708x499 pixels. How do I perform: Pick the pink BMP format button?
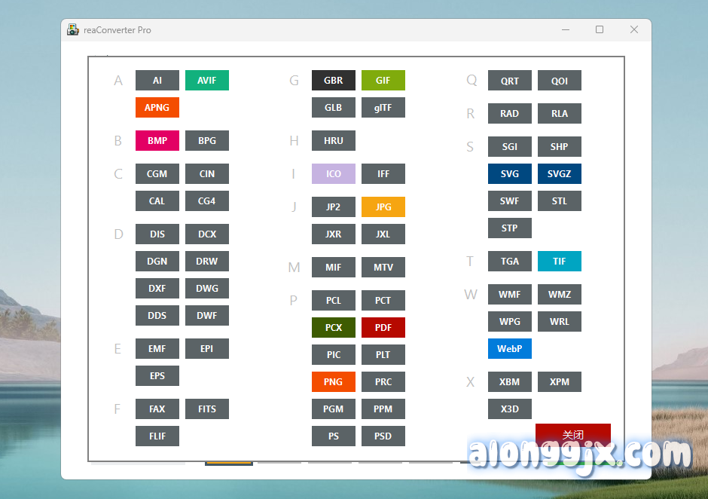coord(157,141)
